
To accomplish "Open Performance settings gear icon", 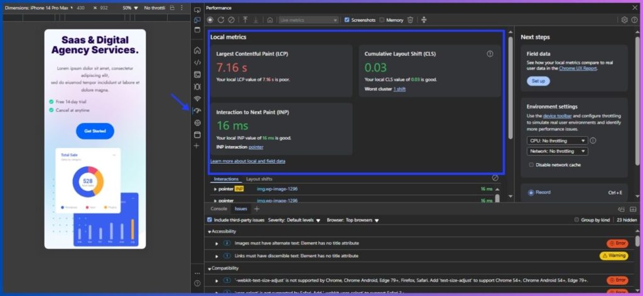I will tap(624, 20).
